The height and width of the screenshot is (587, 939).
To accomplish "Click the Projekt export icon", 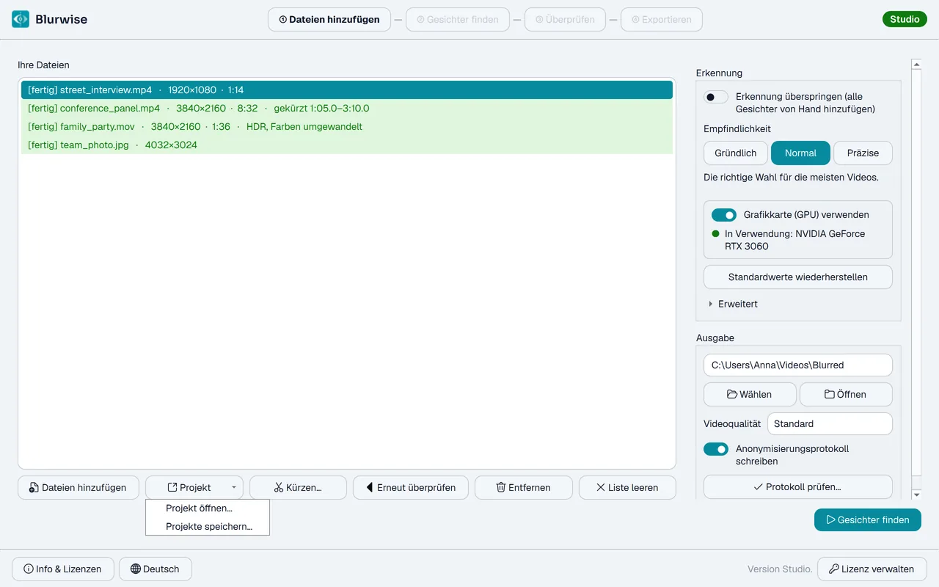I will 172,487.
